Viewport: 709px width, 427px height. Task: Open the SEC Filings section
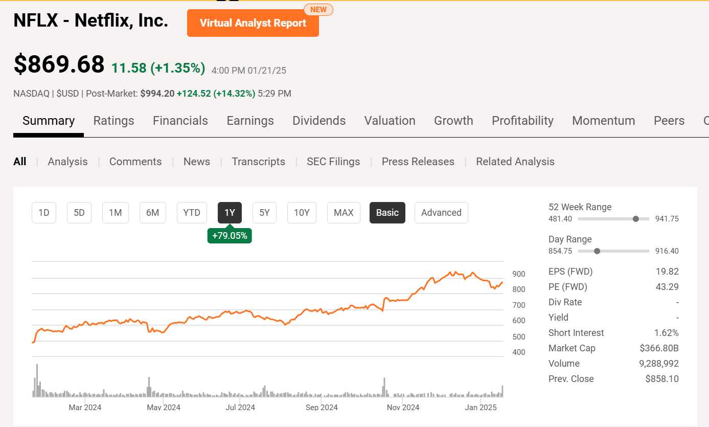(333, 161)
